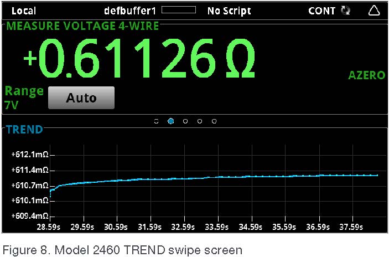Select the highlighted second page dot
The height and width of the screenshot is (257, 389).
pyautogui.click(x=170, y=121)
